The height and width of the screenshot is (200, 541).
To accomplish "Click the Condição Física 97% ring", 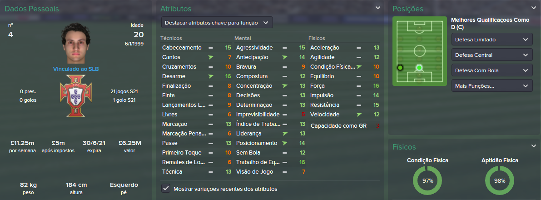I will pyautogui.click(x=427, y=180).
